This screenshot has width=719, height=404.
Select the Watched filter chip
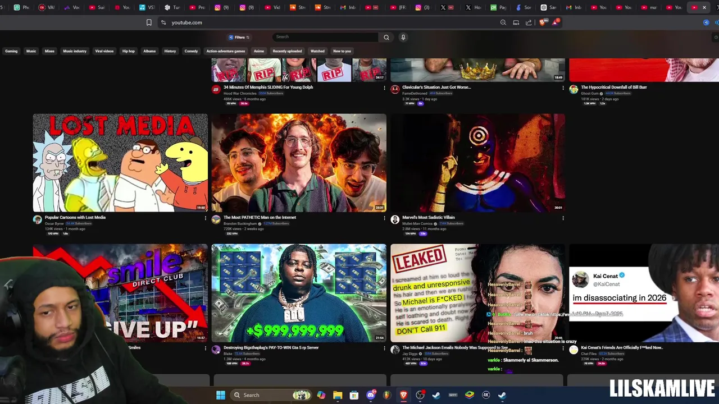point(317,51)
